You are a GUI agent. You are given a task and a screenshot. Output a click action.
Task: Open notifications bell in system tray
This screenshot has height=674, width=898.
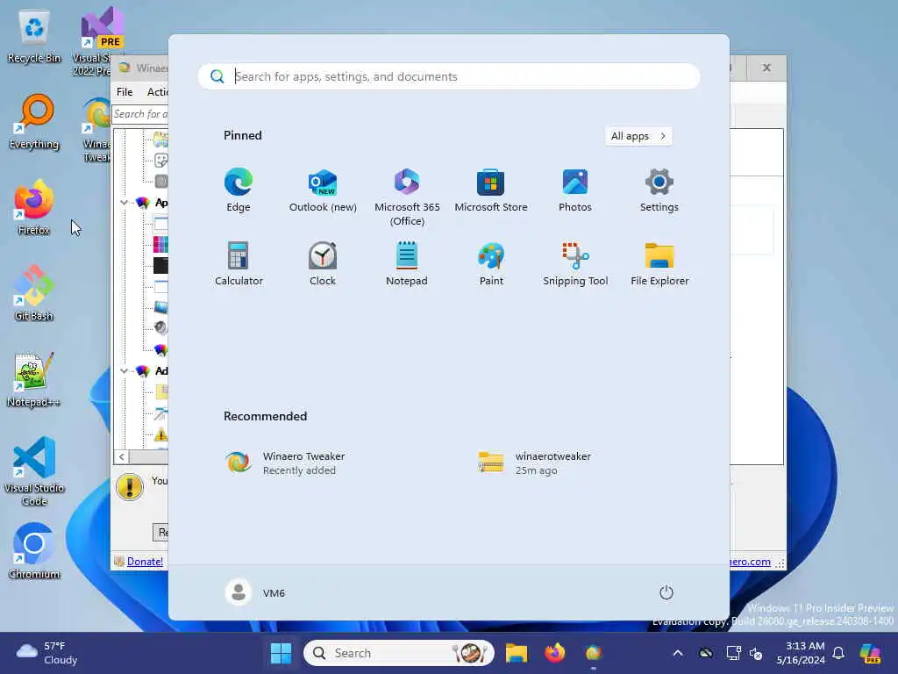pyautogui.click(x=838, y=653)
